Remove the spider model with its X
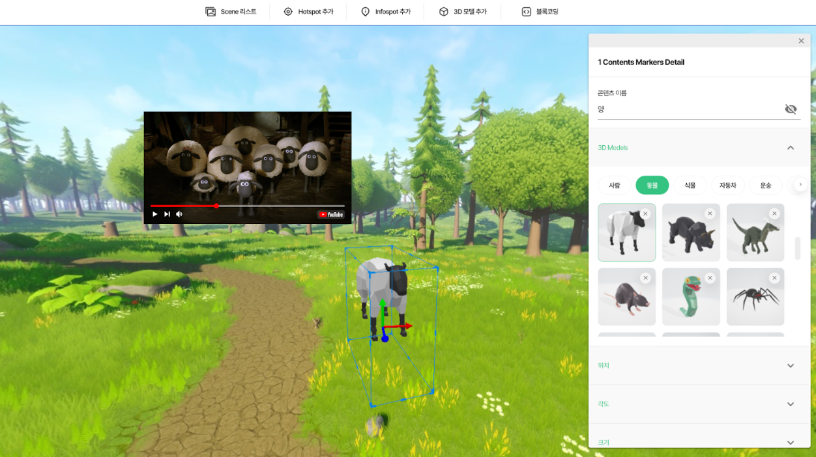816x457 pixels. click(x=774, y=278)
